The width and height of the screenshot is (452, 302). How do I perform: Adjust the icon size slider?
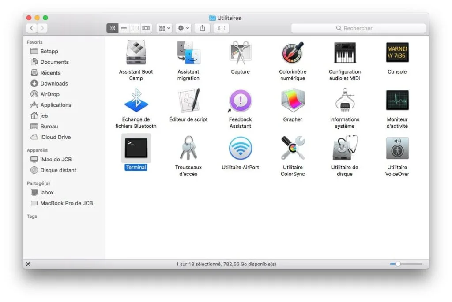(406, 264)
